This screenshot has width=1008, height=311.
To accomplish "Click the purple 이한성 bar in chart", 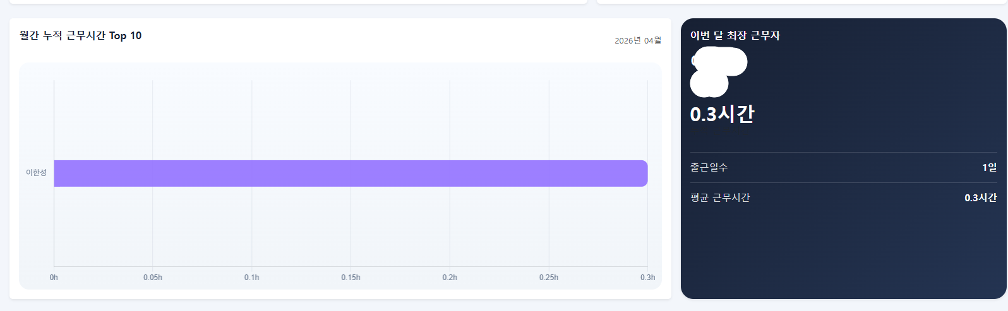I will [x=351, y=173].
